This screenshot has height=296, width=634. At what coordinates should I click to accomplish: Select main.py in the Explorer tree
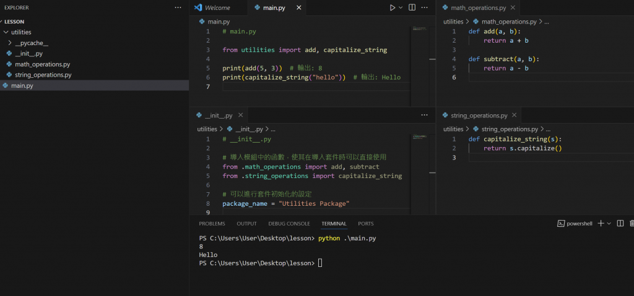(x=94, y=85)
